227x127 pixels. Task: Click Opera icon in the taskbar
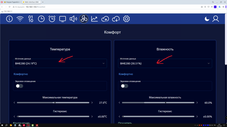click(x=28, y=125)
